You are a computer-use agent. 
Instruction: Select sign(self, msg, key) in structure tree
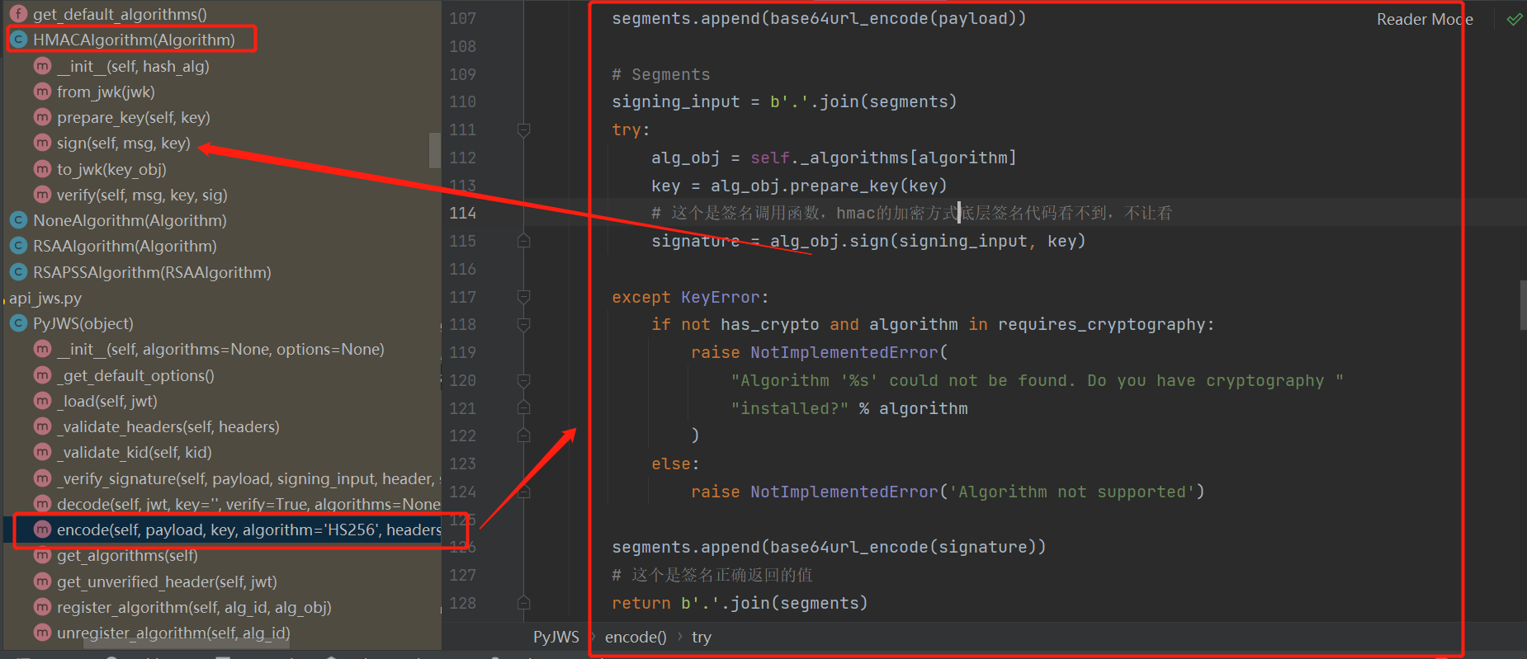124,143
